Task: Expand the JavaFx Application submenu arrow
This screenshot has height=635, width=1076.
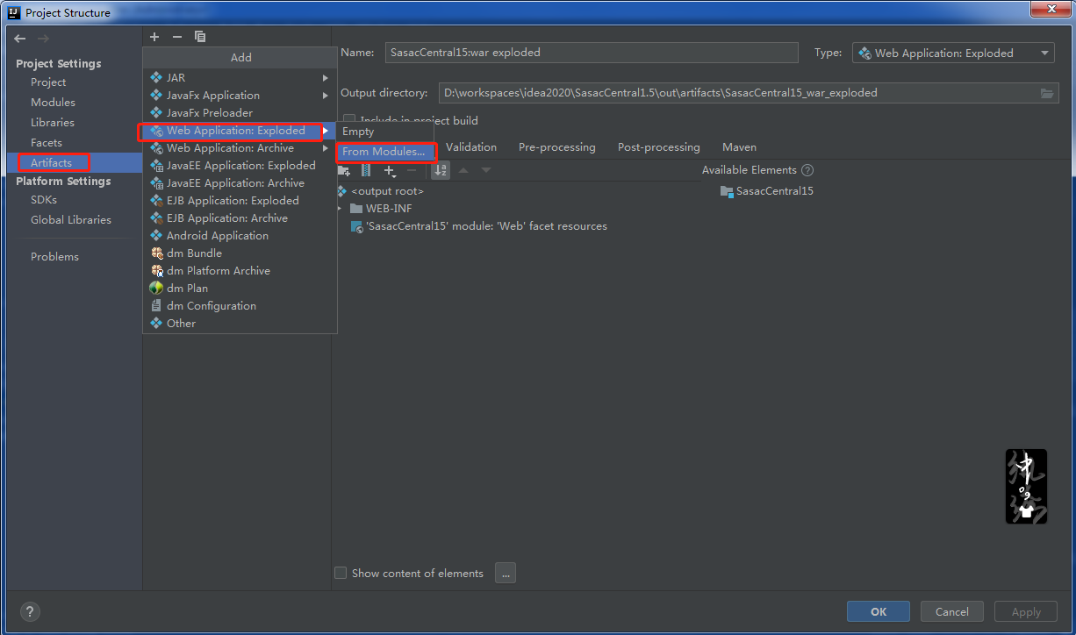Action: coord(326,96)
